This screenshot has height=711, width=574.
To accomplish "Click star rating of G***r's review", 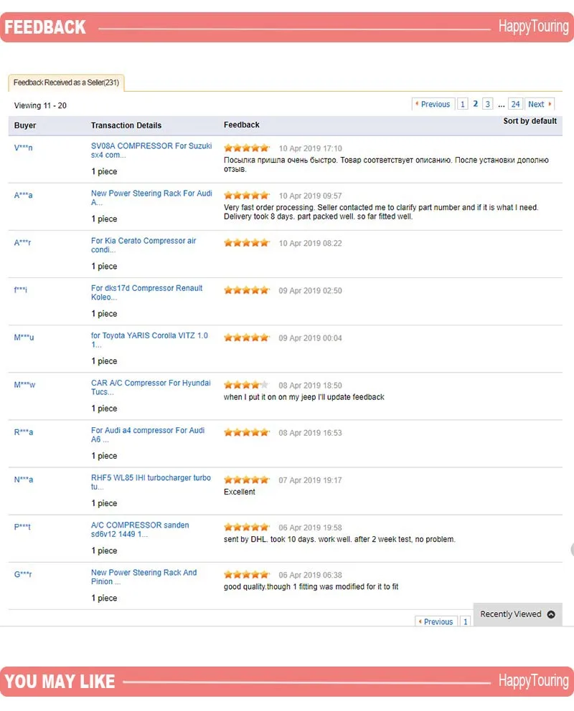I will point(246,575).
